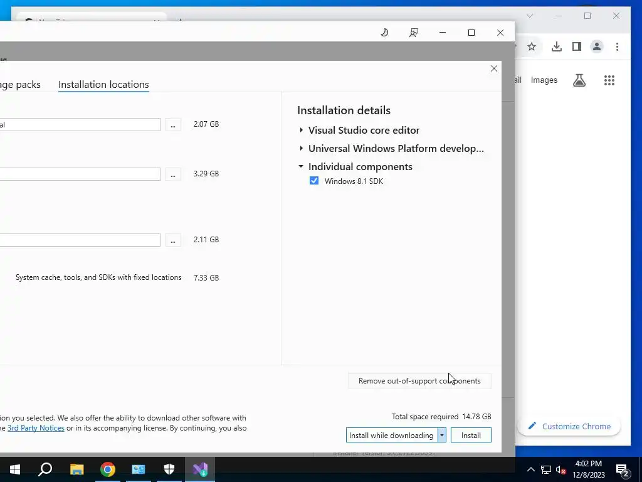The image size is (642, 482).
Task: Show hidden system tray icons
Action: (x=530, y=469)
